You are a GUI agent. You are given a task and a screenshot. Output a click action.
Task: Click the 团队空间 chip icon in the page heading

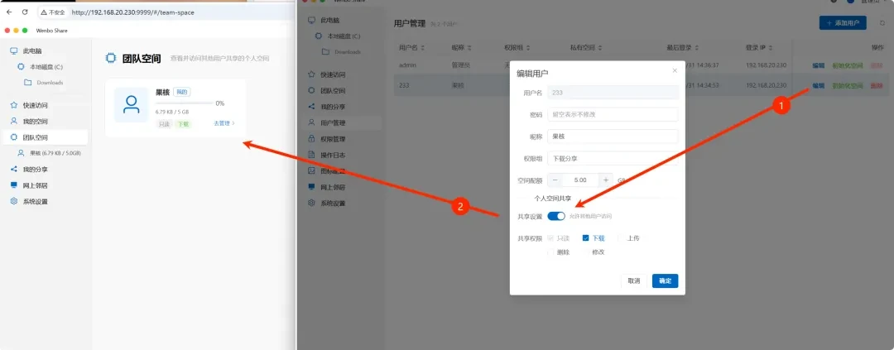pos(111,58)
